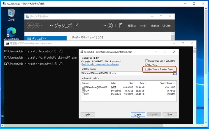
Task: Open the ヘルプ(H) menu
Action: [166, 26]
